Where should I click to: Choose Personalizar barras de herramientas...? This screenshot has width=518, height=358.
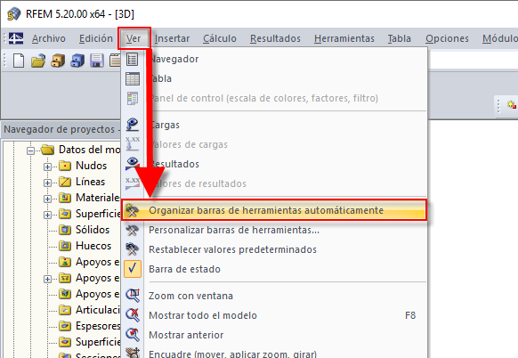274,230
